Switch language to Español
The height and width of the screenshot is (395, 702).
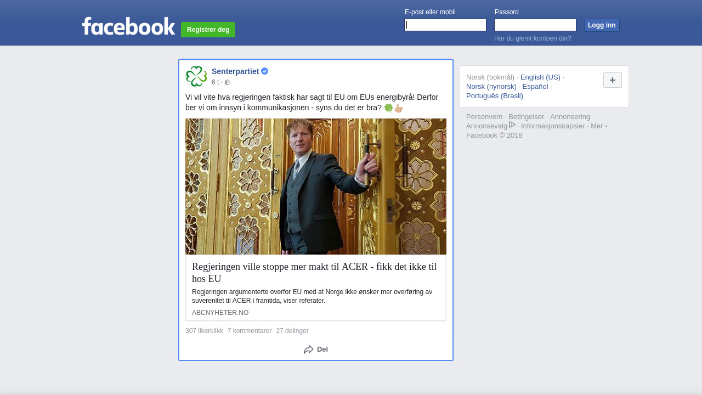coord(535,87)
